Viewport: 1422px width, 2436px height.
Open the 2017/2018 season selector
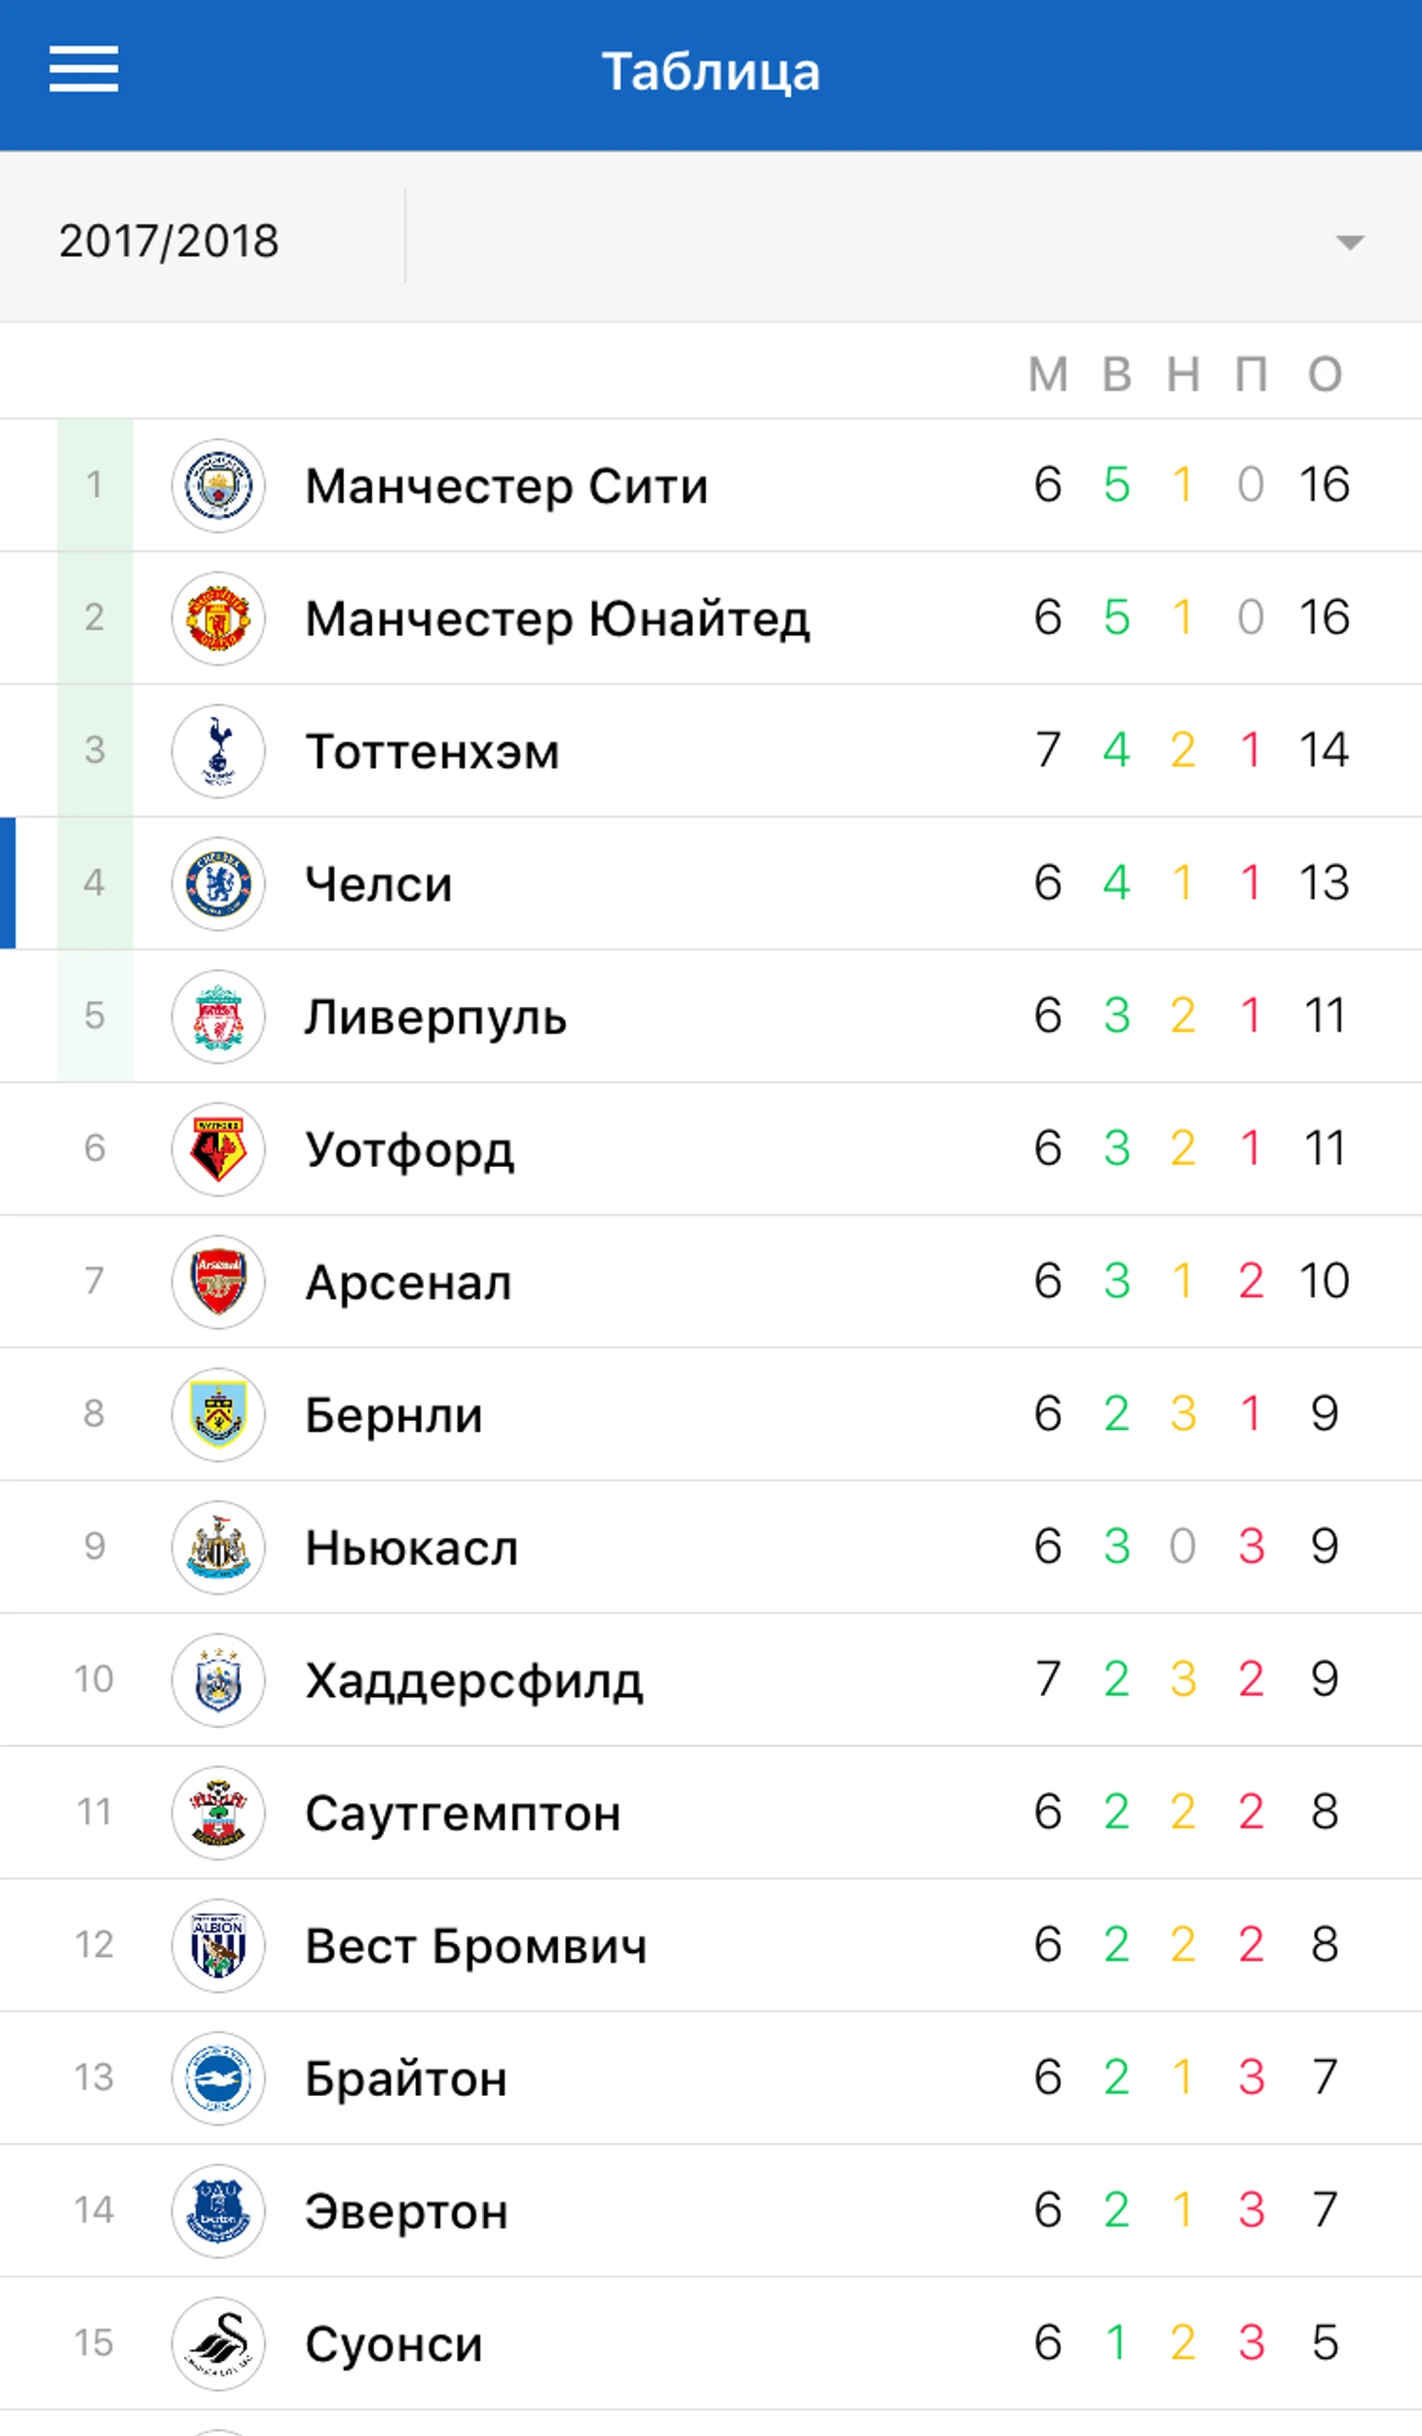click(169, 241)
